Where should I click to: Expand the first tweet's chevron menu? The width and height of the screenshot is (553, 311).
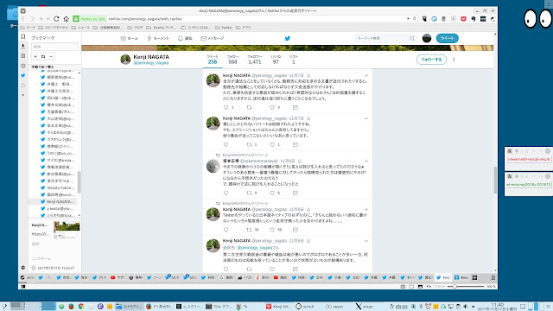click(366, 75)
